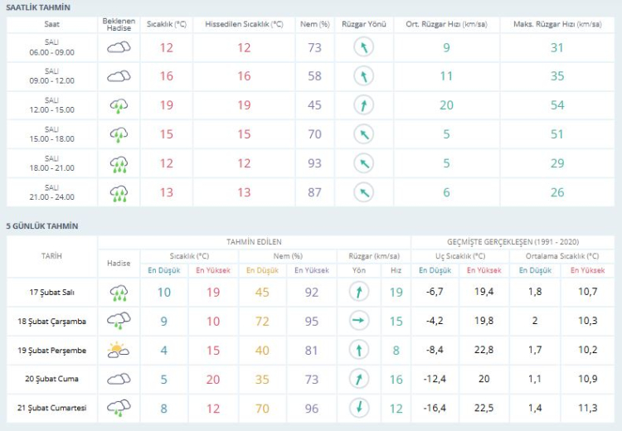622x431 pixels.
Task: Click the rain icon for 17 Şubat Salı
Action: tap(119, 292)
